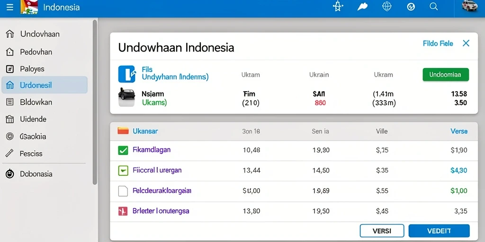This screenshot has height=242, width=485.
Task: Click house icon beside Pedovhan
Action: pyautogui.click(x=10, y=52)
